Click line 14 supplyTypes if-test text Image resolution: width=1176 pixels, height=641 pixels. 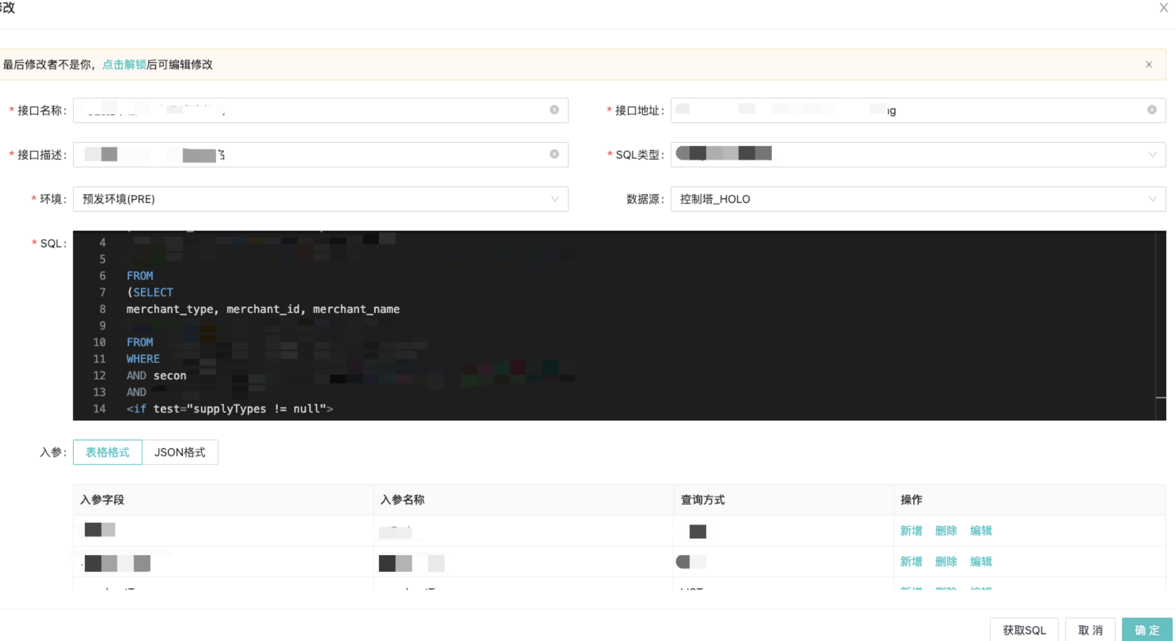(x=230, y=409)
